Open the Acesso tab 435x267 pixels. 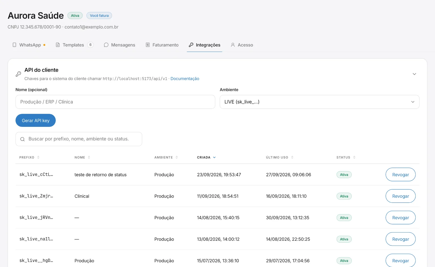(x=242, y=45)
